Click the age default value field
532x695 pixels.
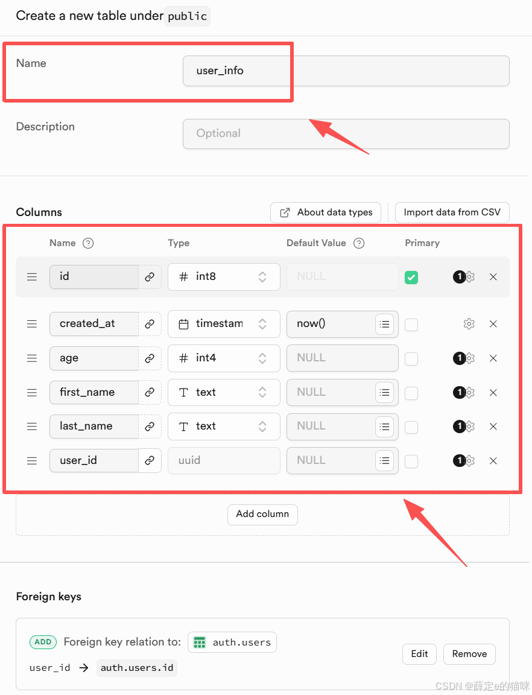pos(342,358)
